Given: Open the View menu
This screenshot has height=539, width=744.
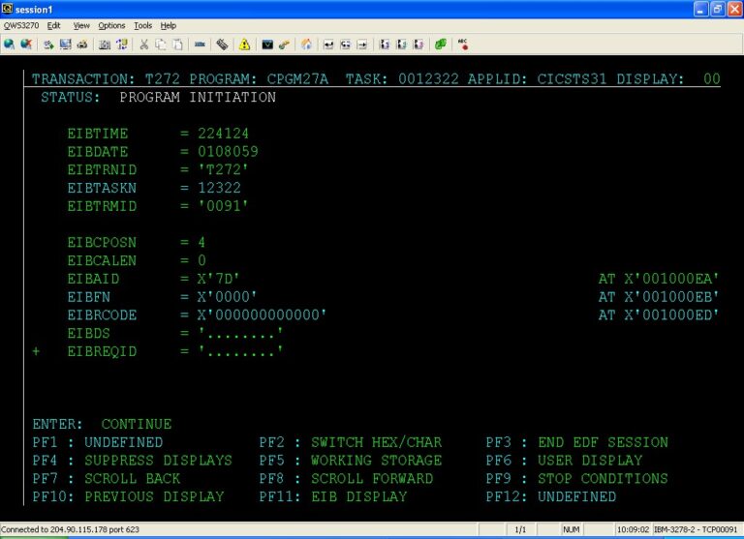Looking at the screenshot, I should click(x=81, y=25).
